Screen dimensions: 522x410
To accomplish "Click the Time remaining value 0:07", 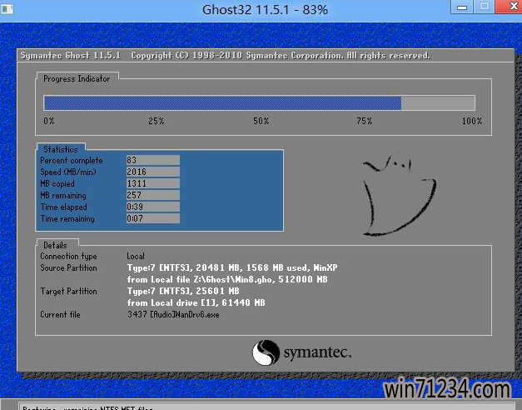I will (153, 218).
